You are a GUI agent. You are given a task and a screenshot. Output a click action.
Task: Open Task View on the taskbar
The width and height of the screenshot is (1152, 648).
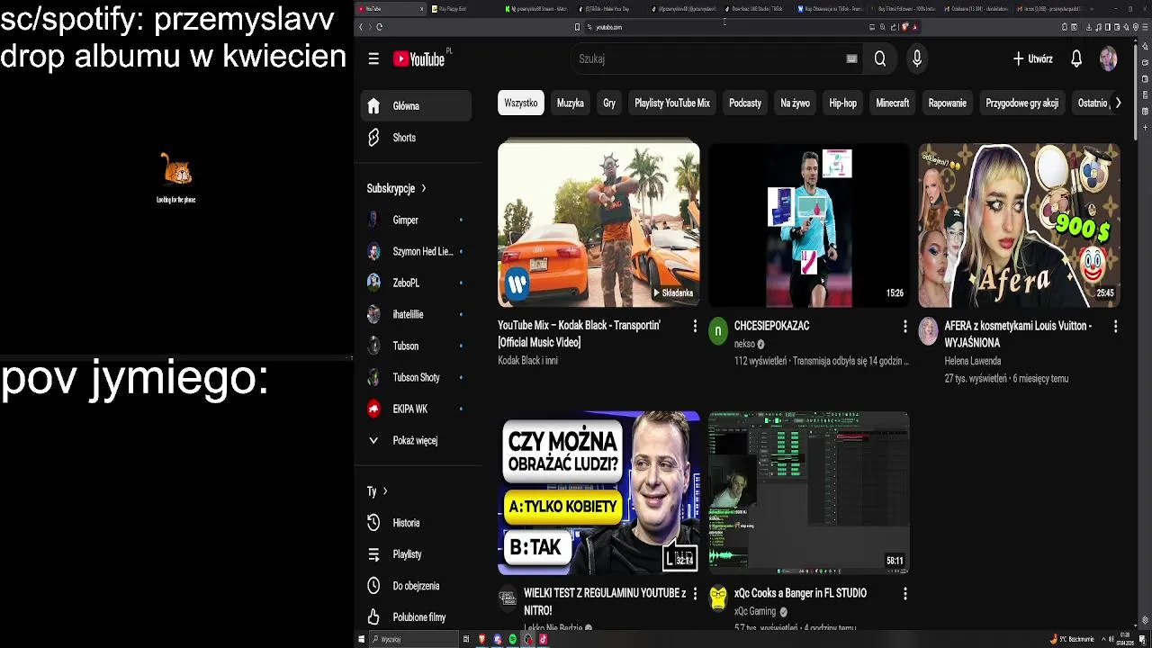click(466, 639)
